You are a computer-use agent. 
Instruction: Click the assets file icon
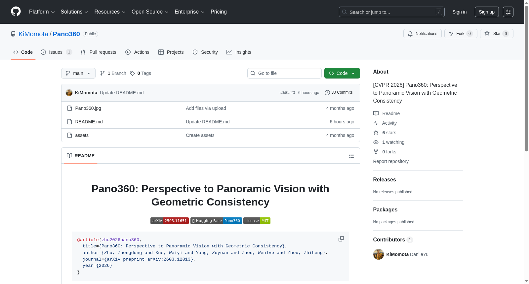(69, 135)
